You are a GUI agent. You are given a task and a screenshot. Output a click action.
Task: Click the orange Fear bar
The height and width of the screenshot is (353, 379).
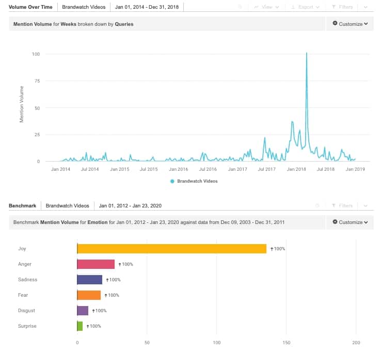click(x=89, y=295)
